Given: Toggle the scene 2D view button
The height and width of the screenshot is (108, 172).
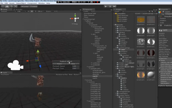Looking at the screenshot, I should [x=29, y=11].
